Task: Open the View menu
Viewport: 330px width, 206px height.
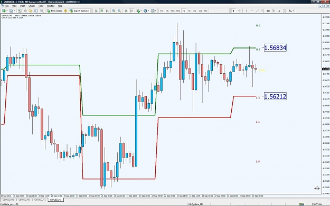Action: tap(14, 6)
